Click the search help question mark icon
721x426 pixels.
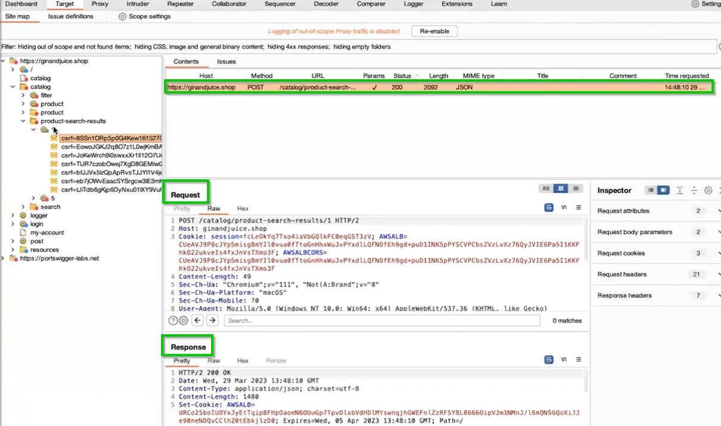[173, 321]
